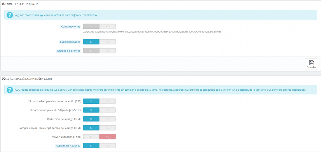Viewport: 321px width, 152px height.
Task: Enable Smart cache for CSS with SÍ
Action: [91, 101]
